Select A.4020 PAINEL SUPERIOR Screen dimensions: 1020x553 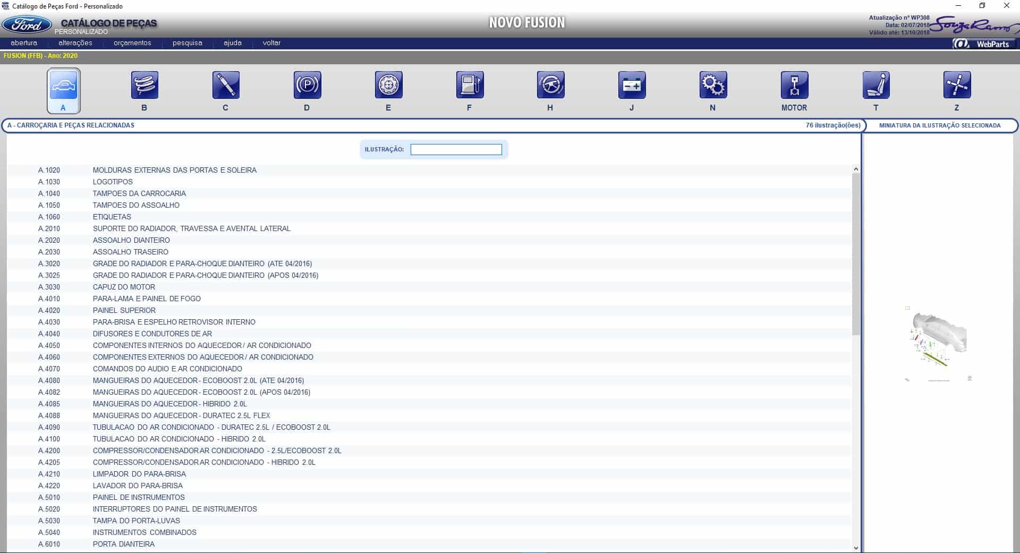point(429,310)
